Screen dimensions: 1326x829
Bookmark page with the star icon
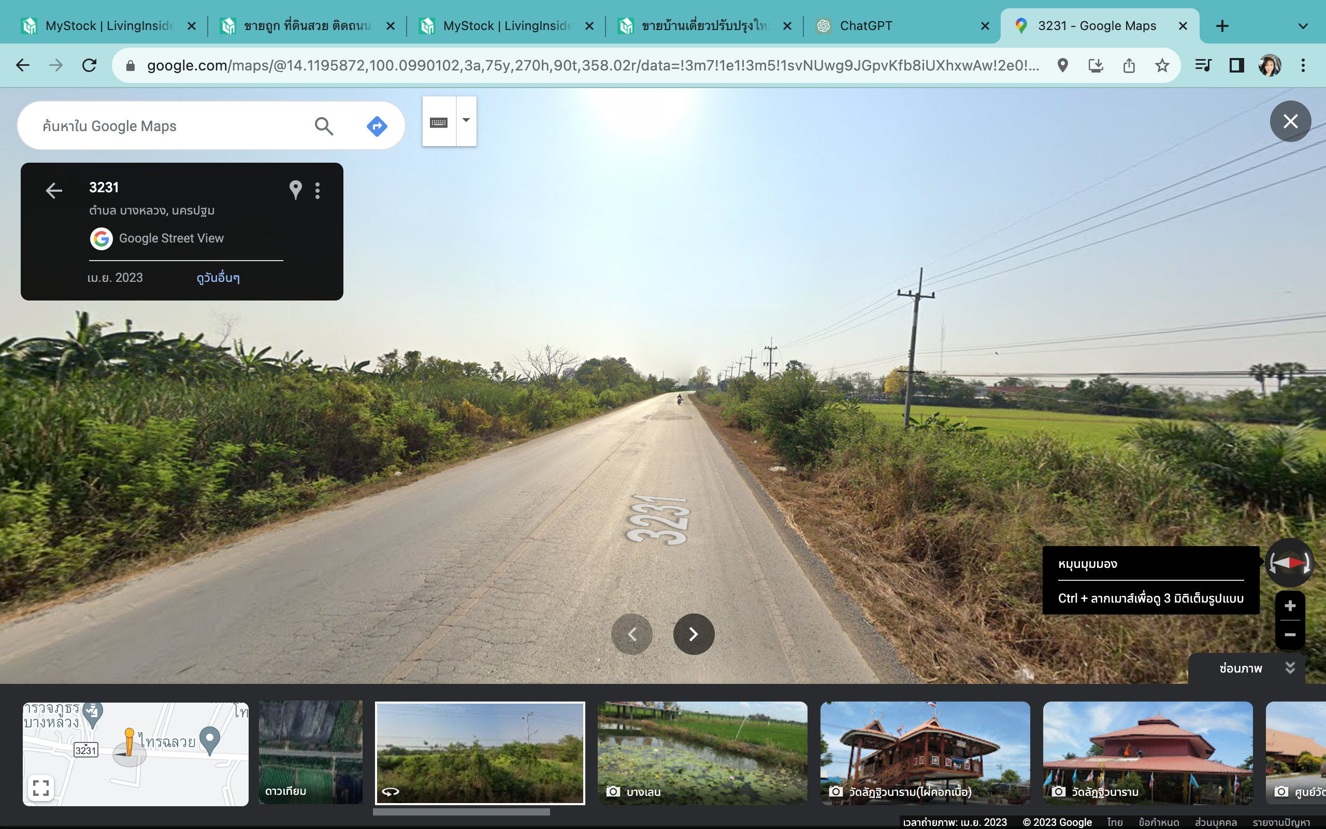[1162, 66]
